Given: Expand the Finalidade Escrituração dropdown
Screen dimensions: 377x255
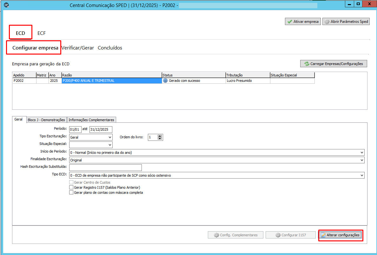Looking at the screenshot, I should pos(362,160).
